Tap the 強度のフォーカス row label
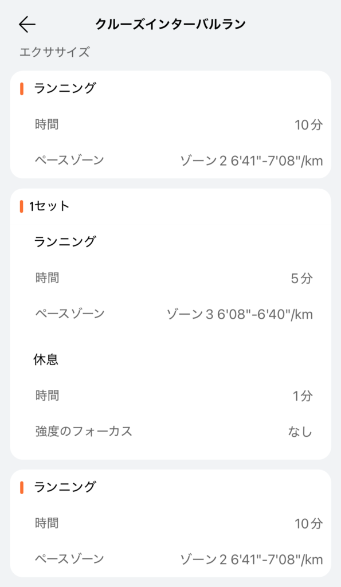 tap(84, 431)
